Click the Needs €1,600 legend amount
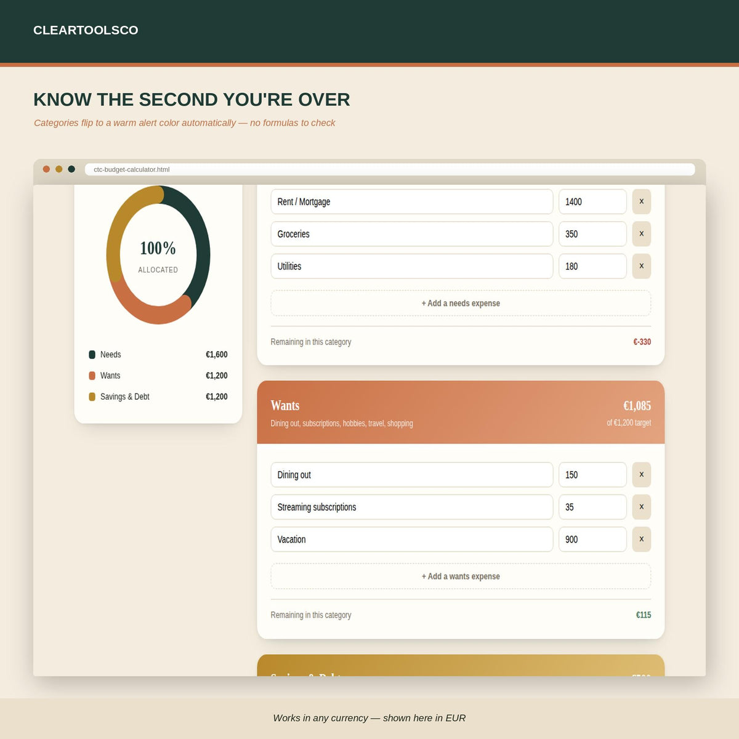739x739 pixels. pos(217,355)
